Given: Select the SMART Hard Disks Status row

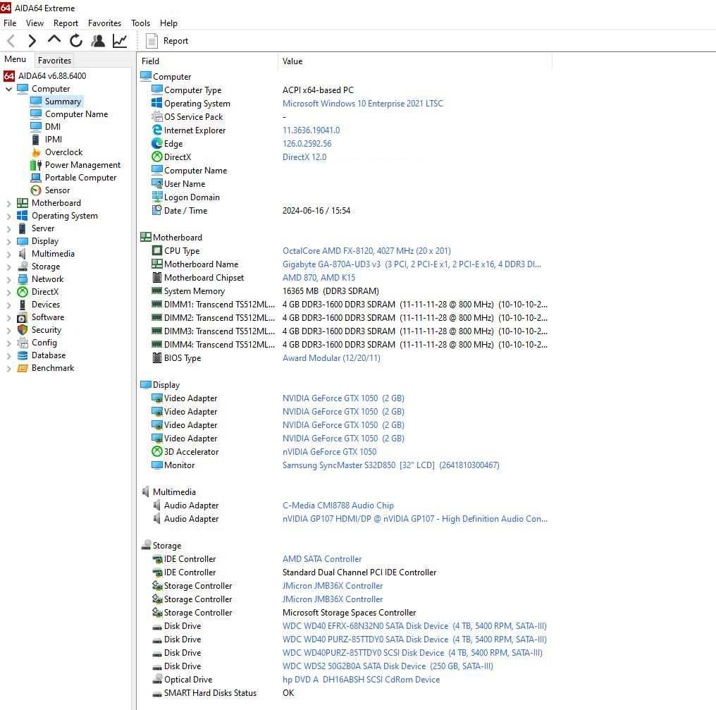Looking at the screenshot, I should pos(345,692).
